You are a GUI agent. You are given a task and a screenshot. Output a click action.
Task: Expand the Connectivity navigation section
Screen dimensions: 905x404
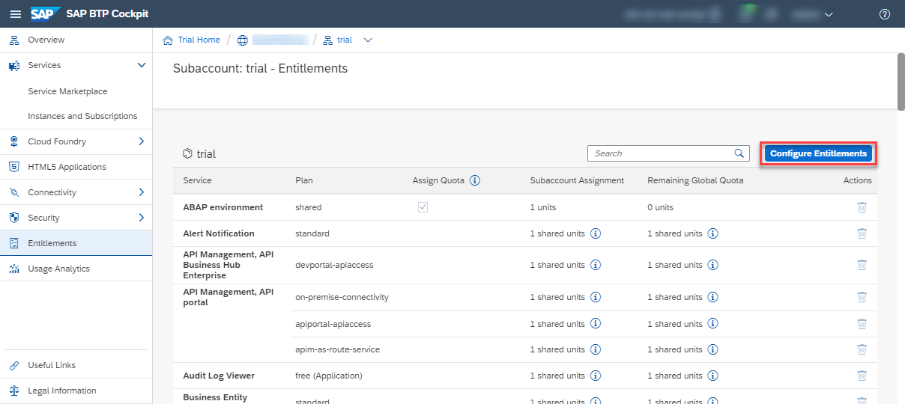point(142,192)
